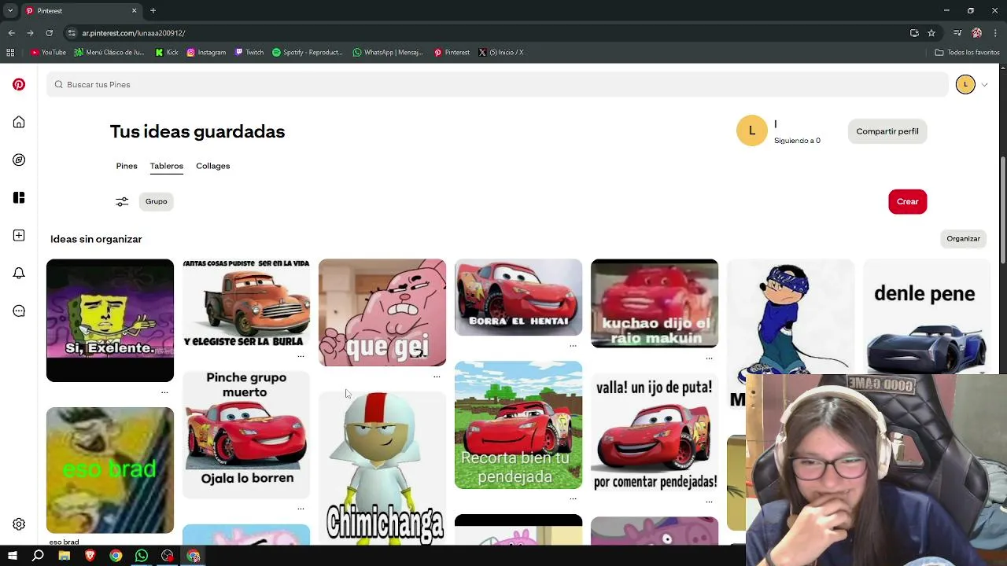Screen dimensions: 1007x566
Task: Open the 'Pinche grupo muerto' pin
Action: click(246, 434)
